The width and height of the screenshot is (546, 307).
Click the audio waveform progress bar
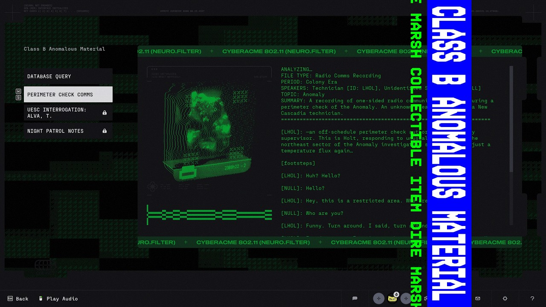click(x=209, y=214)
